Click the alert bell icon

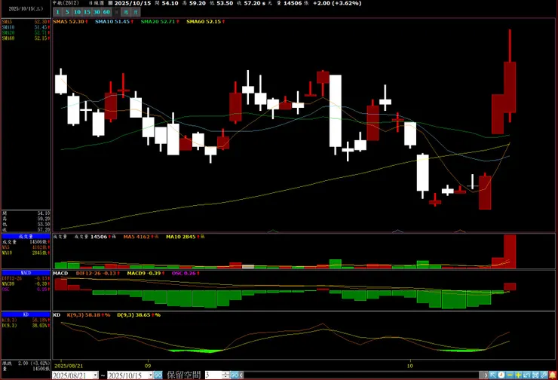click(553, 375)
